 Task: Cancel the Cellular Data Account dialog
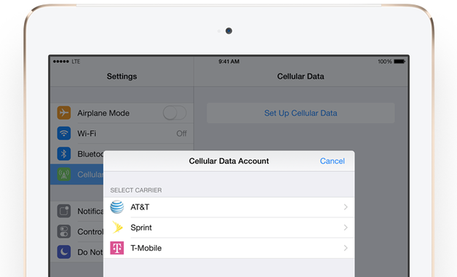(x=333, y=161)
